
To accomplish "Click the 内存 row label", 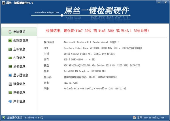I will point(46,59).
